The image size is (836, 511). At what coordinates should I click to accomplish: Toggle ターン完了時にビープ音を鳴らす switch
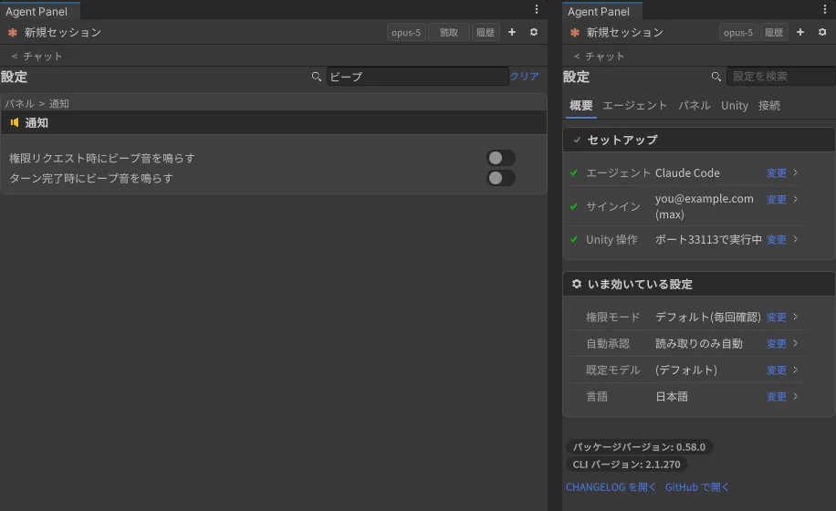[501, 178]
